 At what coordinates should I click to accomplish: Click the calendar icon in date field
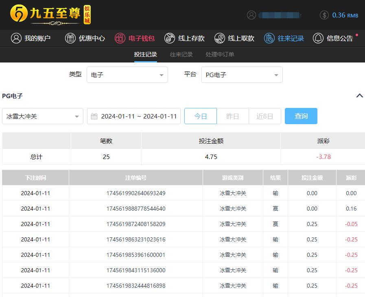point(94,116)
